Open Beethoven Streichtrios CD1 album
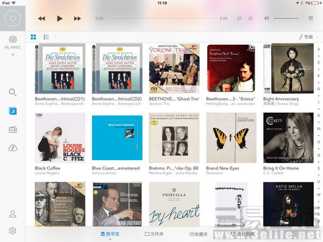Screen dimensions: 323x242 [x=60, y=68]
